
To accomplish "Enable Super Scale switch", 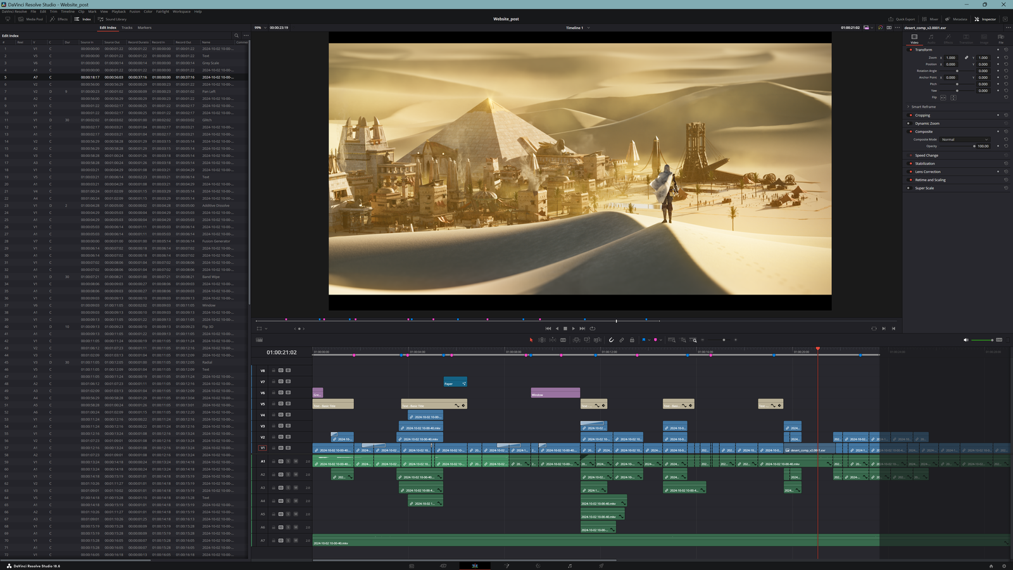I will point(910,188).
